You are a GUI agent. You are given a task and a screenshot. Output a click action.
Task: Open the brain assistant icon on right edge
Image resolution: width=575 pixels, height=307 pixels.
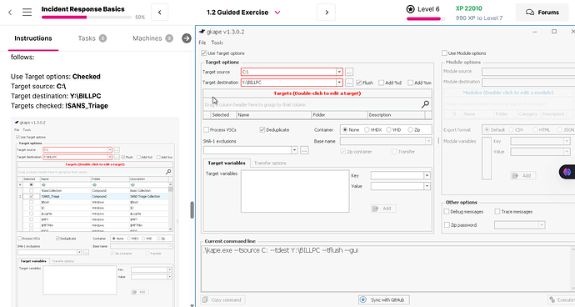click(567, 172)
